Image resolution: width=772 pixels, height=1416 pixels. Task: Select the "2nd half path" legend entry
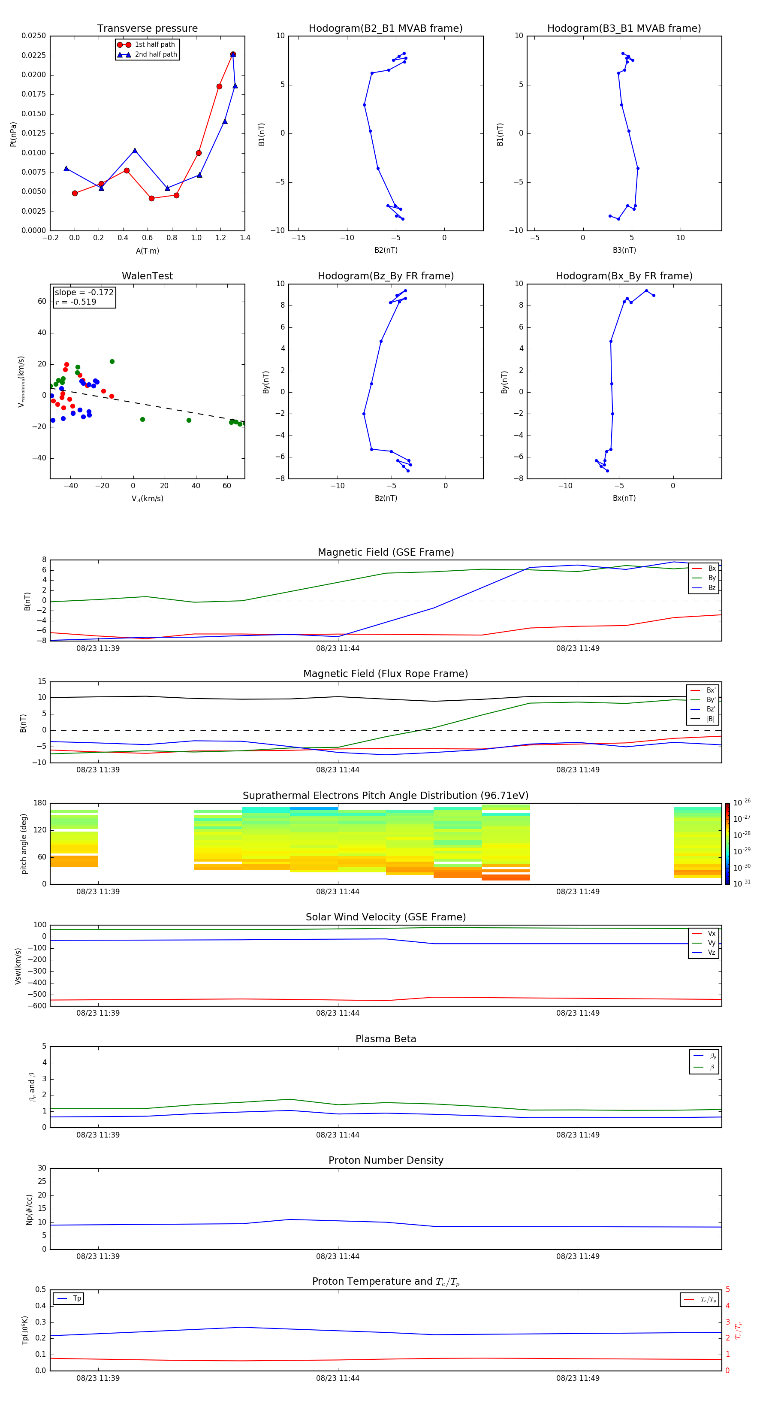click(147, 54)
